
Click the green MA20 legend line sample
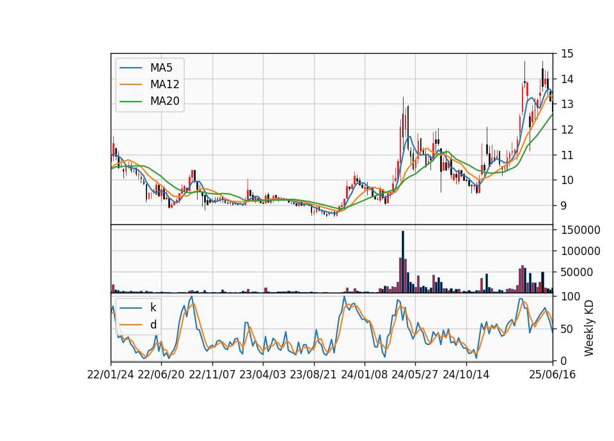coord(130,102)
